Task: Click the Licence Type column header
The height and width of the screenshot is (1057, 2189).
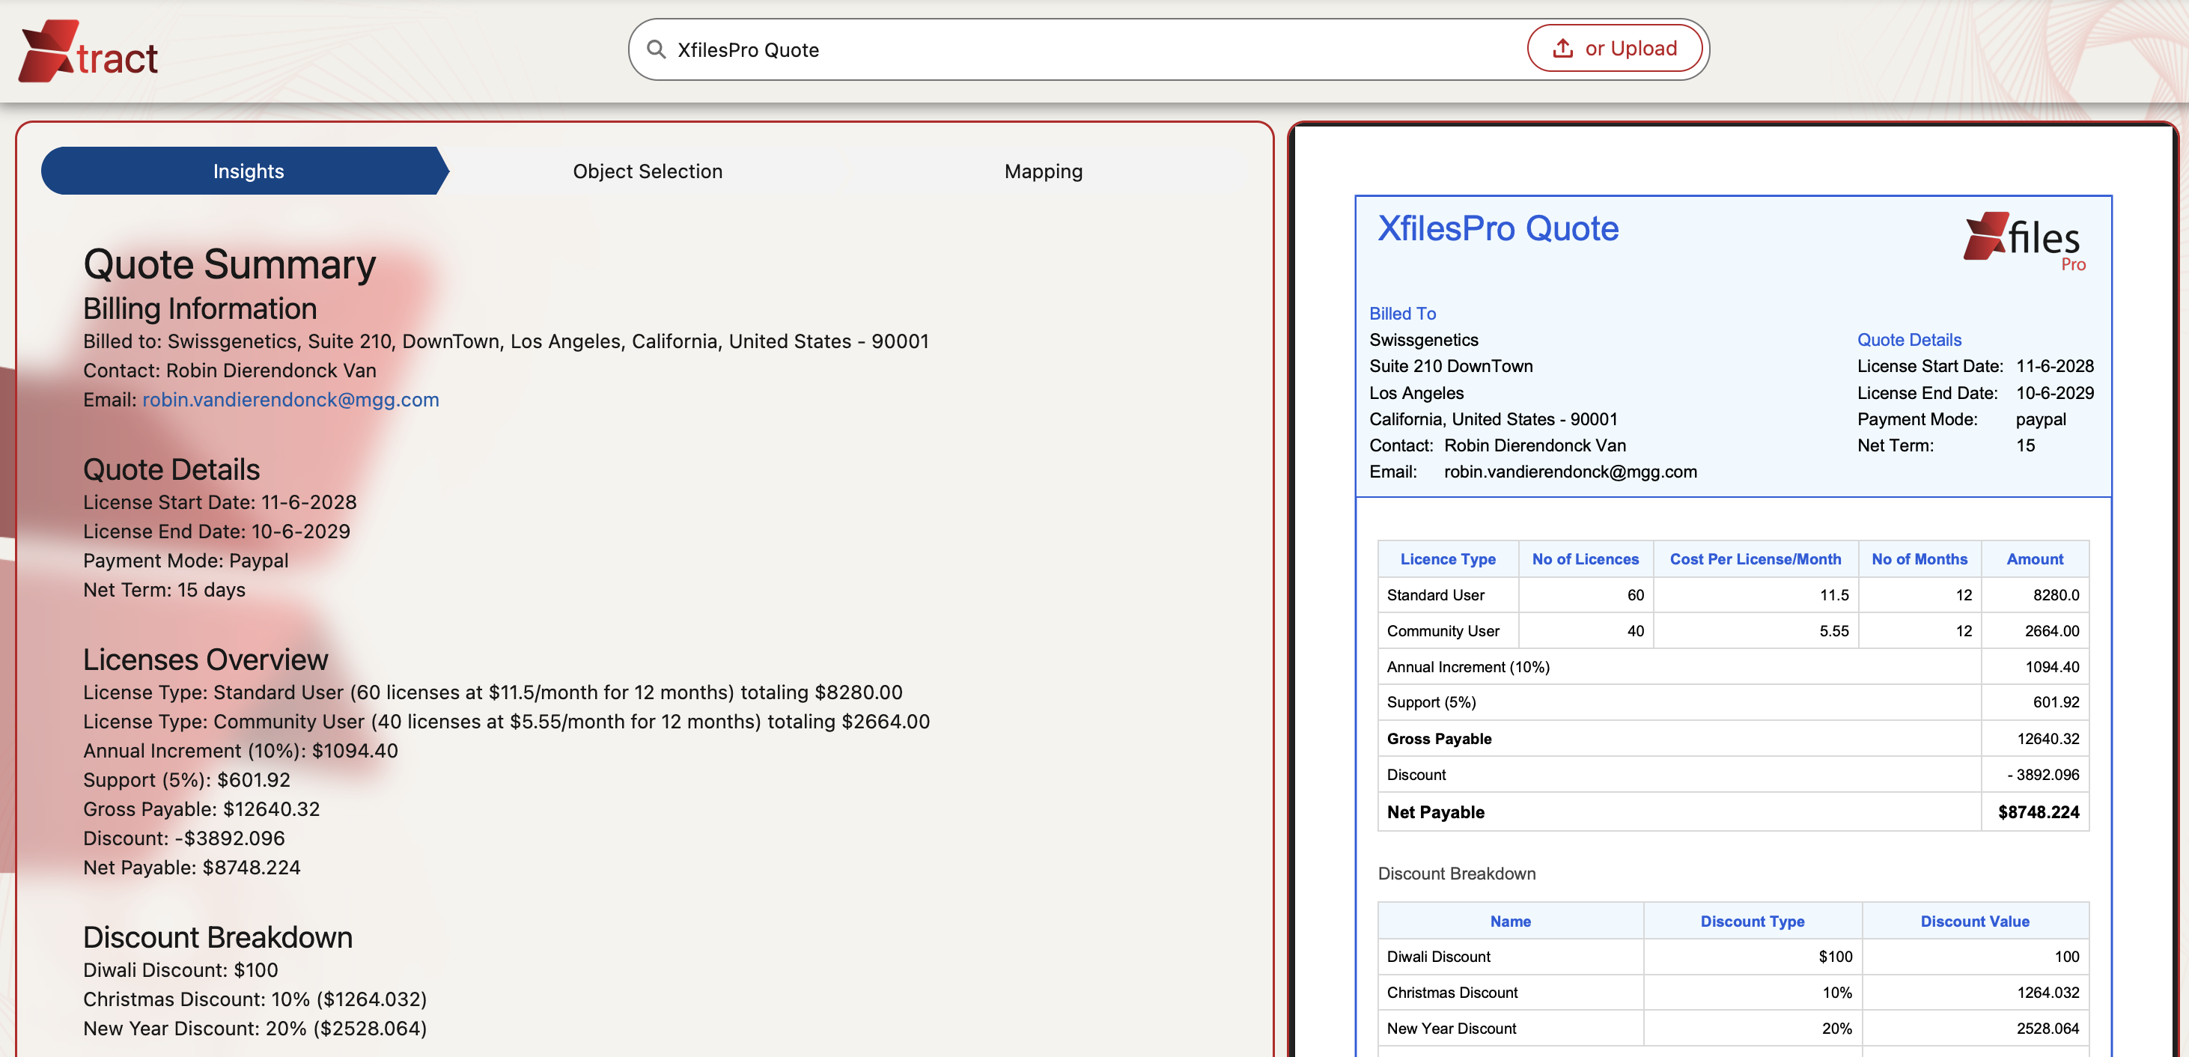Action: (x=1448, y=559)
